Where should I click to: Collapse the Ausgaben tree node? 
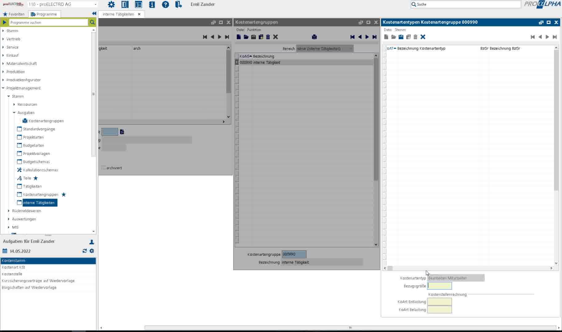click(14, 113)
